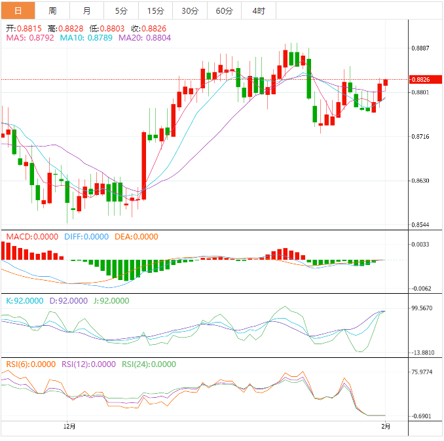Switch to the 月 monthly tab

coord(87,10)
